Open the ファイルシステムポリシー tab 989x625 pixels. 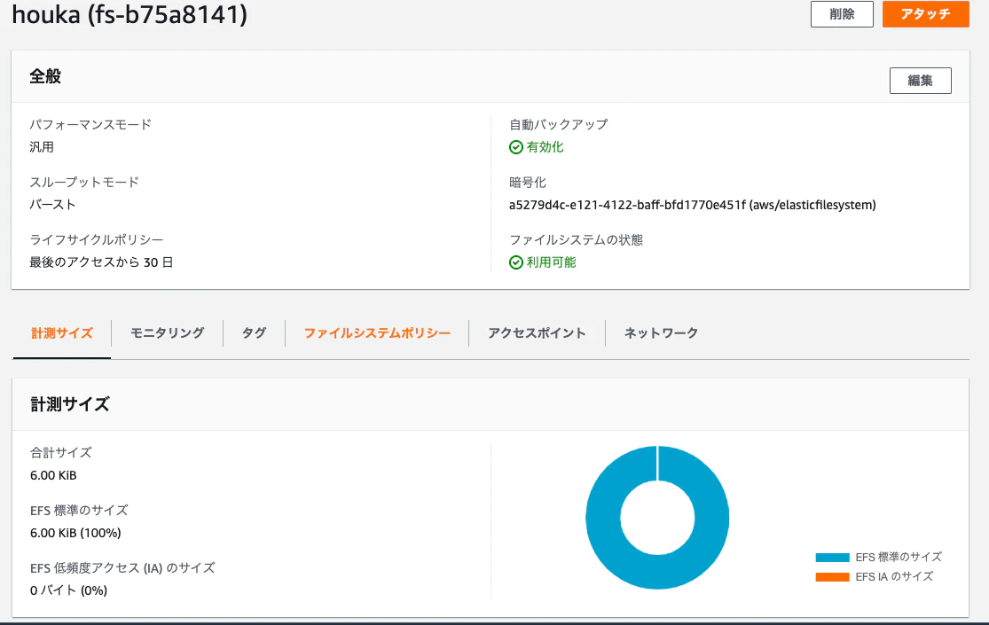pos(377,333)
